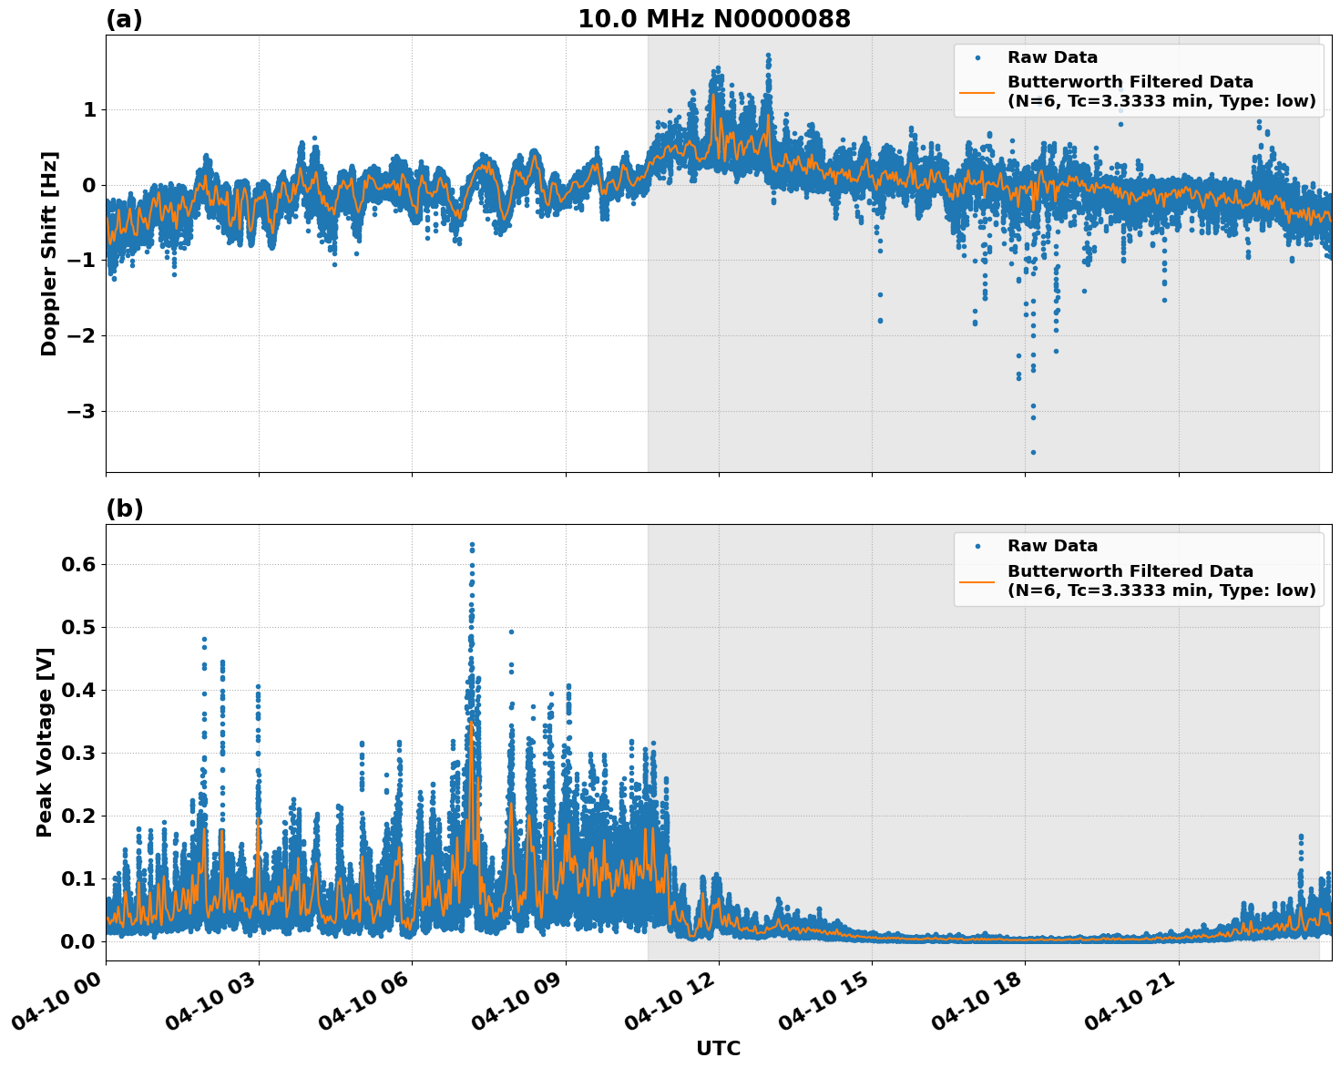This screenshot has height=1068, width=1340.
Task: Select the subplot label (b)
Action: pyautogui.click(x=125, y=508)
